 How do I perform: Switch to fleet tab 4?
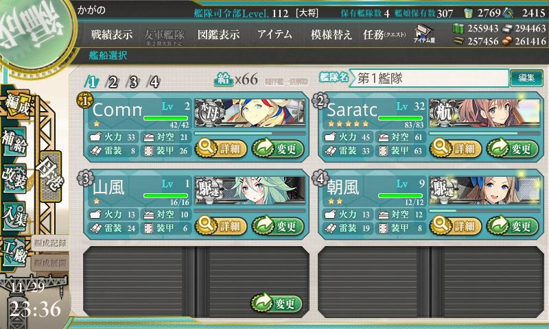click(x=154, y=82)
